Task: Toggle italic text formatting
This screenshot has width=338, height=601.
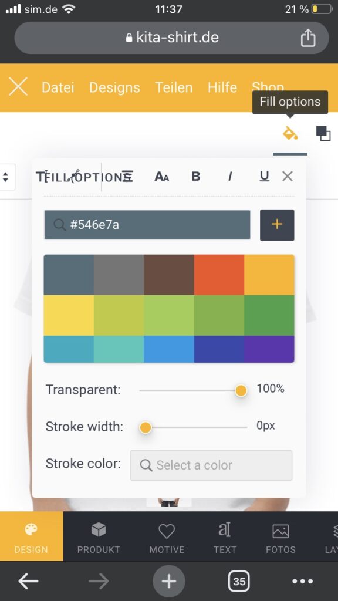Action: pyautogui.click(x=230, y=176)
